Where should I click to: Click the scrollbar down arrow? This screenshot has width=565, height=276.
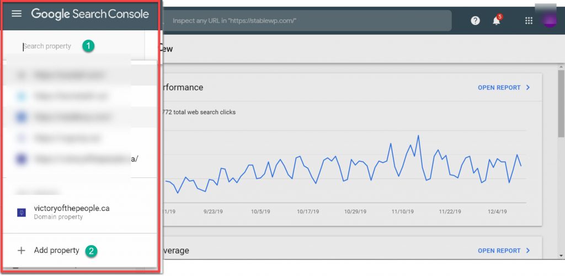point(561,256)
